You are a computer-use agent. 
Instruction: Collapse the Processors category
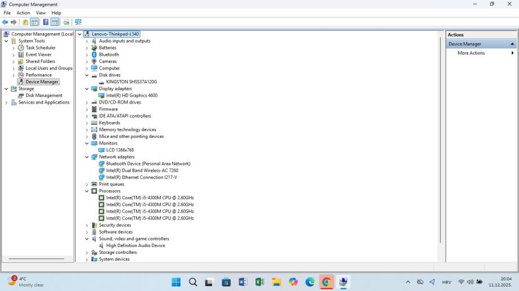pos(87,191)
